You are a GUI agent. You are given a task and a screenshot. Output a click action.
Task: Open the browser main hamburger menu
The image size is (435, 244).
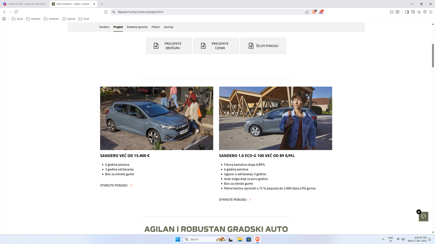click(x=431, y=12)
